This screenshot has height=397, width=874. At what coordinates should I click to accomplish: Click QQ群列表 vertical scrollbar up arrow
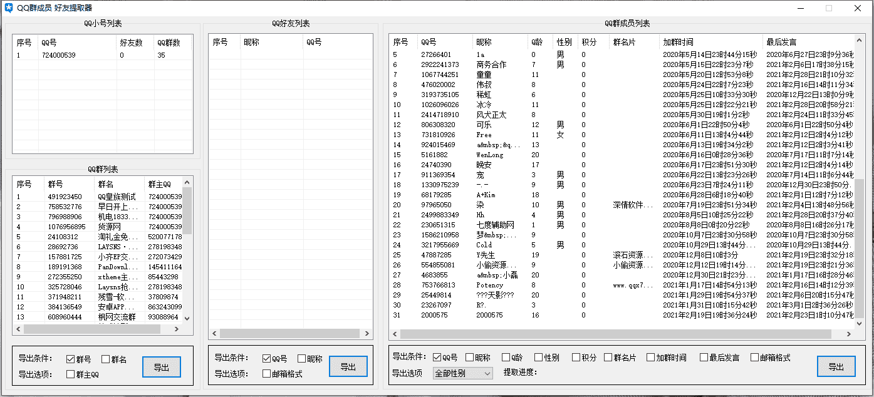coord(187,182)
